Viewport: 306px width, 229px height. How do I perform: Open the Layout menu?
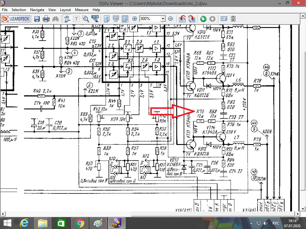click(x=65, y=10)
